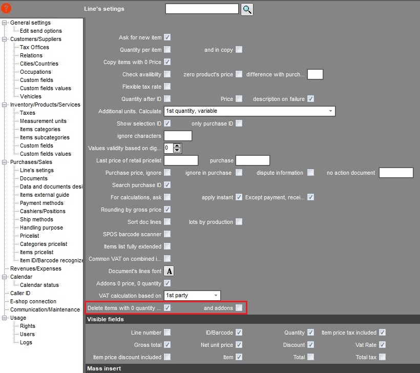
Task: Open Rights under Usage
Action: [27, 326]
